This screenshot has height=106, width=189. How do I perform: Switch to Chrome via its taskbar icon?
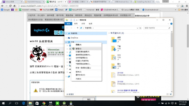pyautogui.click(x=44, y=103)
